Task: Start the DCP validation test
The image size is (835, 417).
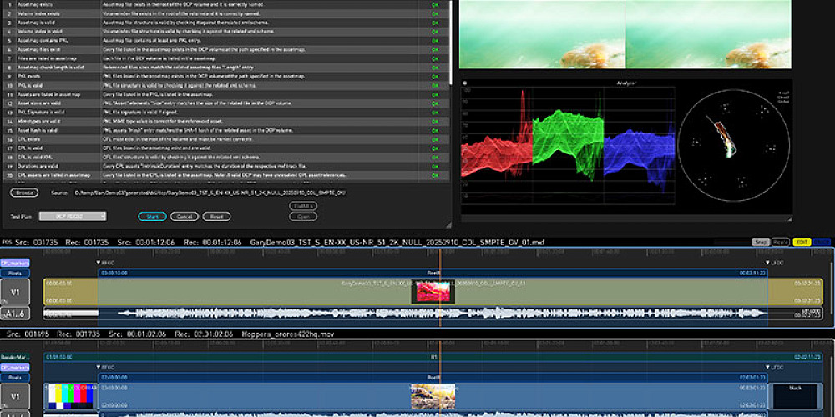Action: (x=152, y=216)
